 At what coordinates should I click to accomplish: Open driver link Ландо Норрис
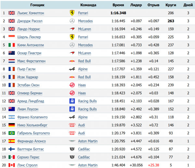coord(29,29)
